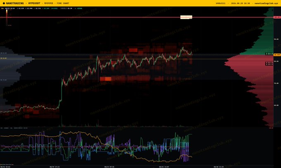The height and width of the screenshot is (168, 281).
Task: Click the heatmap color scale legend bar
Action: coord(7,17)
